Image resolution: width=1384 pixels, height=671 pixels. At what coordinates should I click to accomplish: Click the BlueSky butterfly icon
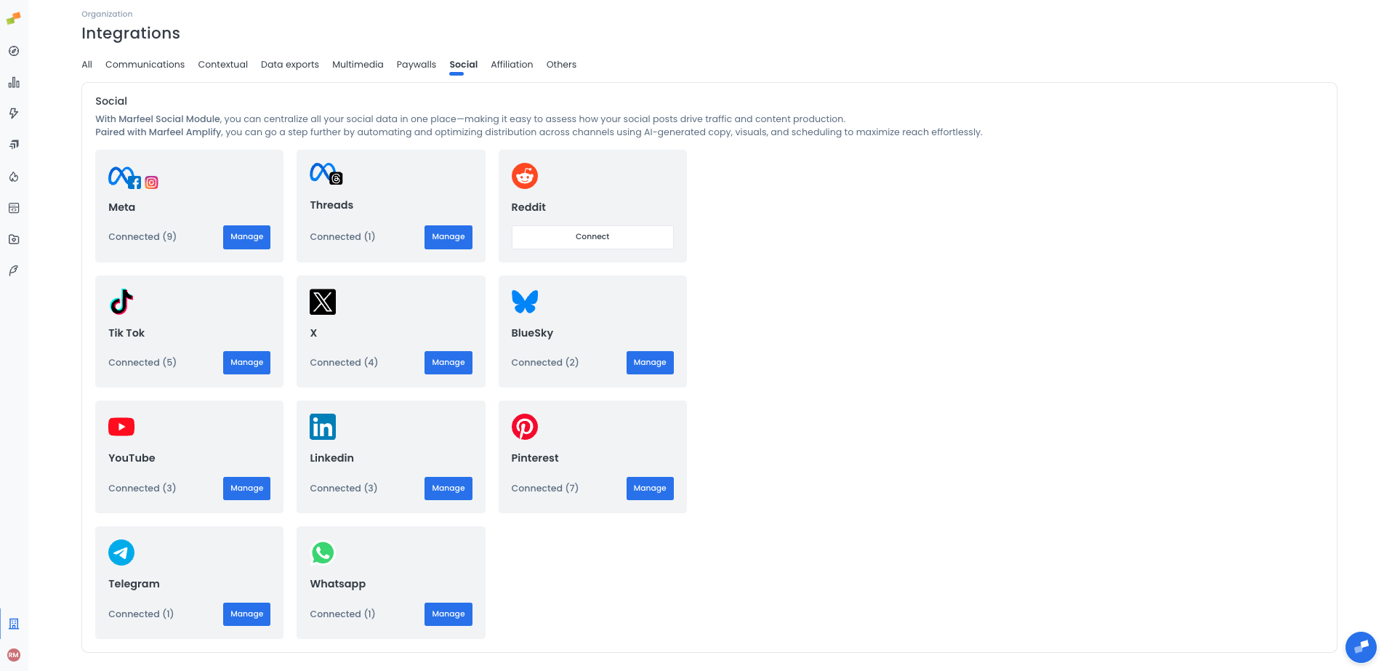click(x=525, y=302)
